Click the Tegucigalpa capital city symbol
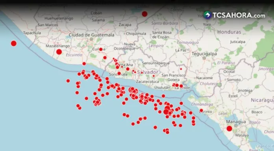Image resolution: width=274 pixels, height=151 pixels. (204, 58)
